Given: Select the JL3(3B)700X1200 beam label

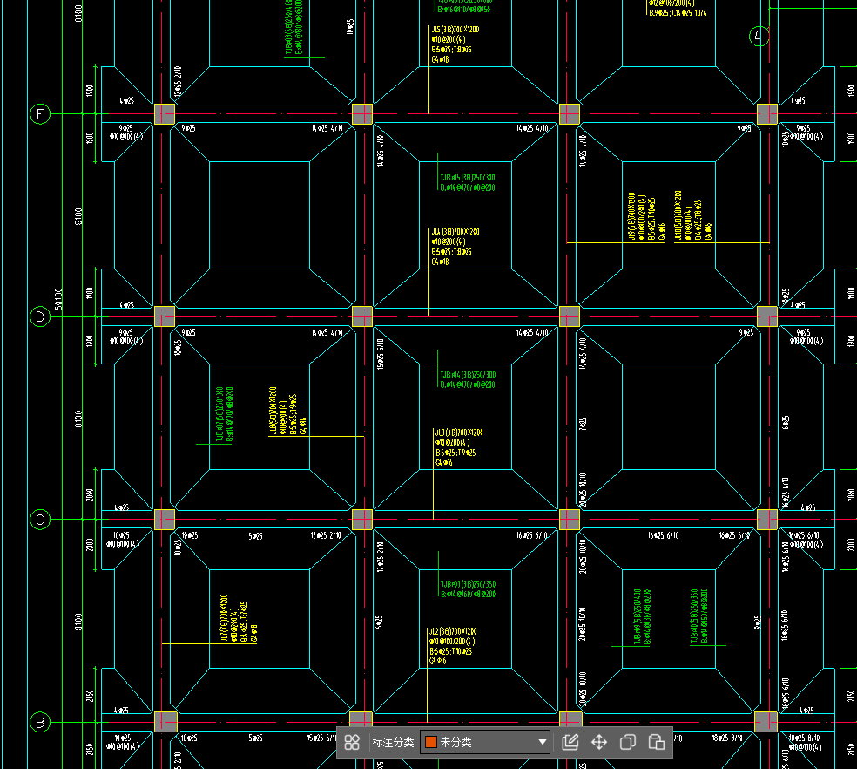Looking at the screenshot, I should click(459, 432).
